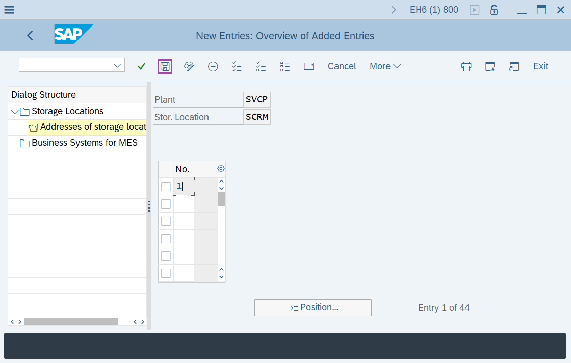
Task: Check the third row selection box
Action: coord(166,221)
